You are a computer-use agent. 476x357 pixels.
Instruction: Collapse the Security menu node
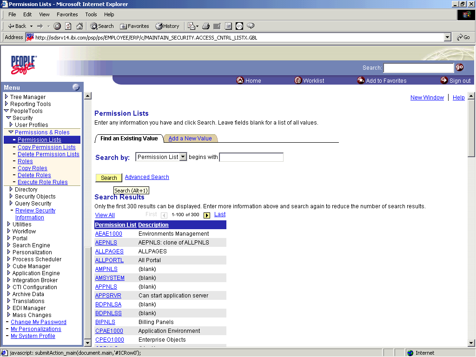8,118
